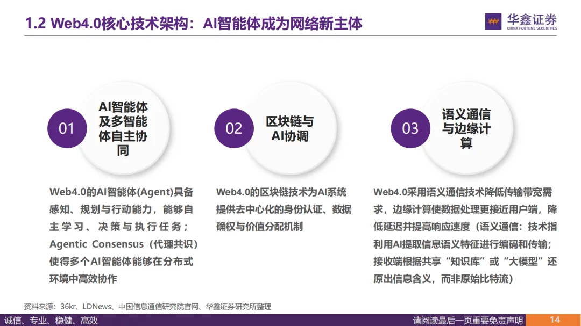581x326 pixels.
Task: Click the line 求，边缘计算使数据处理更接近用户端，降
Action: 465,209
